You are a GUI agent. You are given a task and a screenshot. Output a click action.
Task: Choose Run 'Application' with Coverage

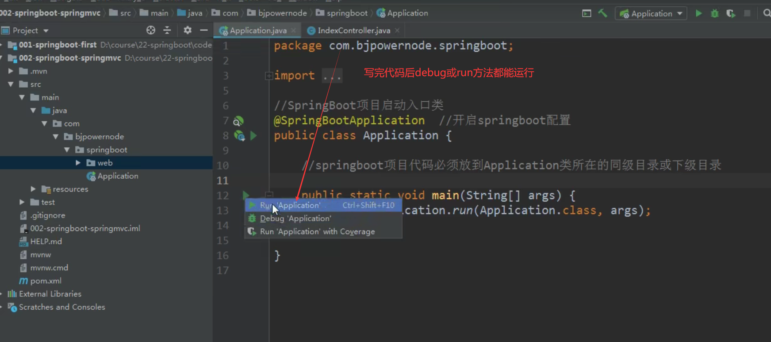tap(323, 231)
